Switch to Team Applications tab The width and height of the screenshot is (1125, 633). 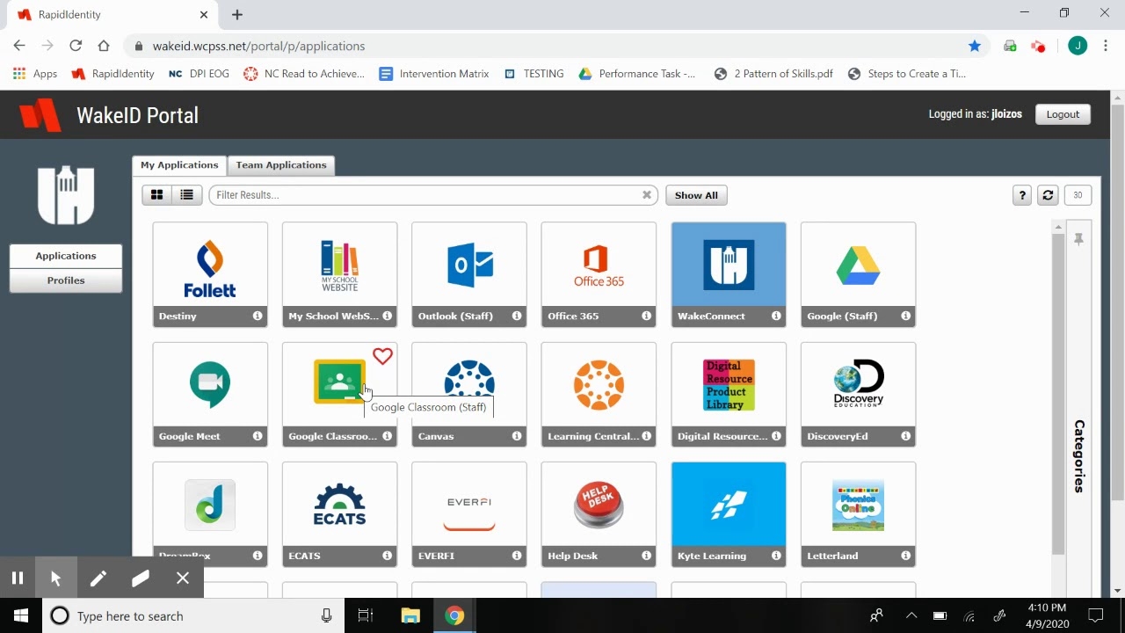[281, 165]
